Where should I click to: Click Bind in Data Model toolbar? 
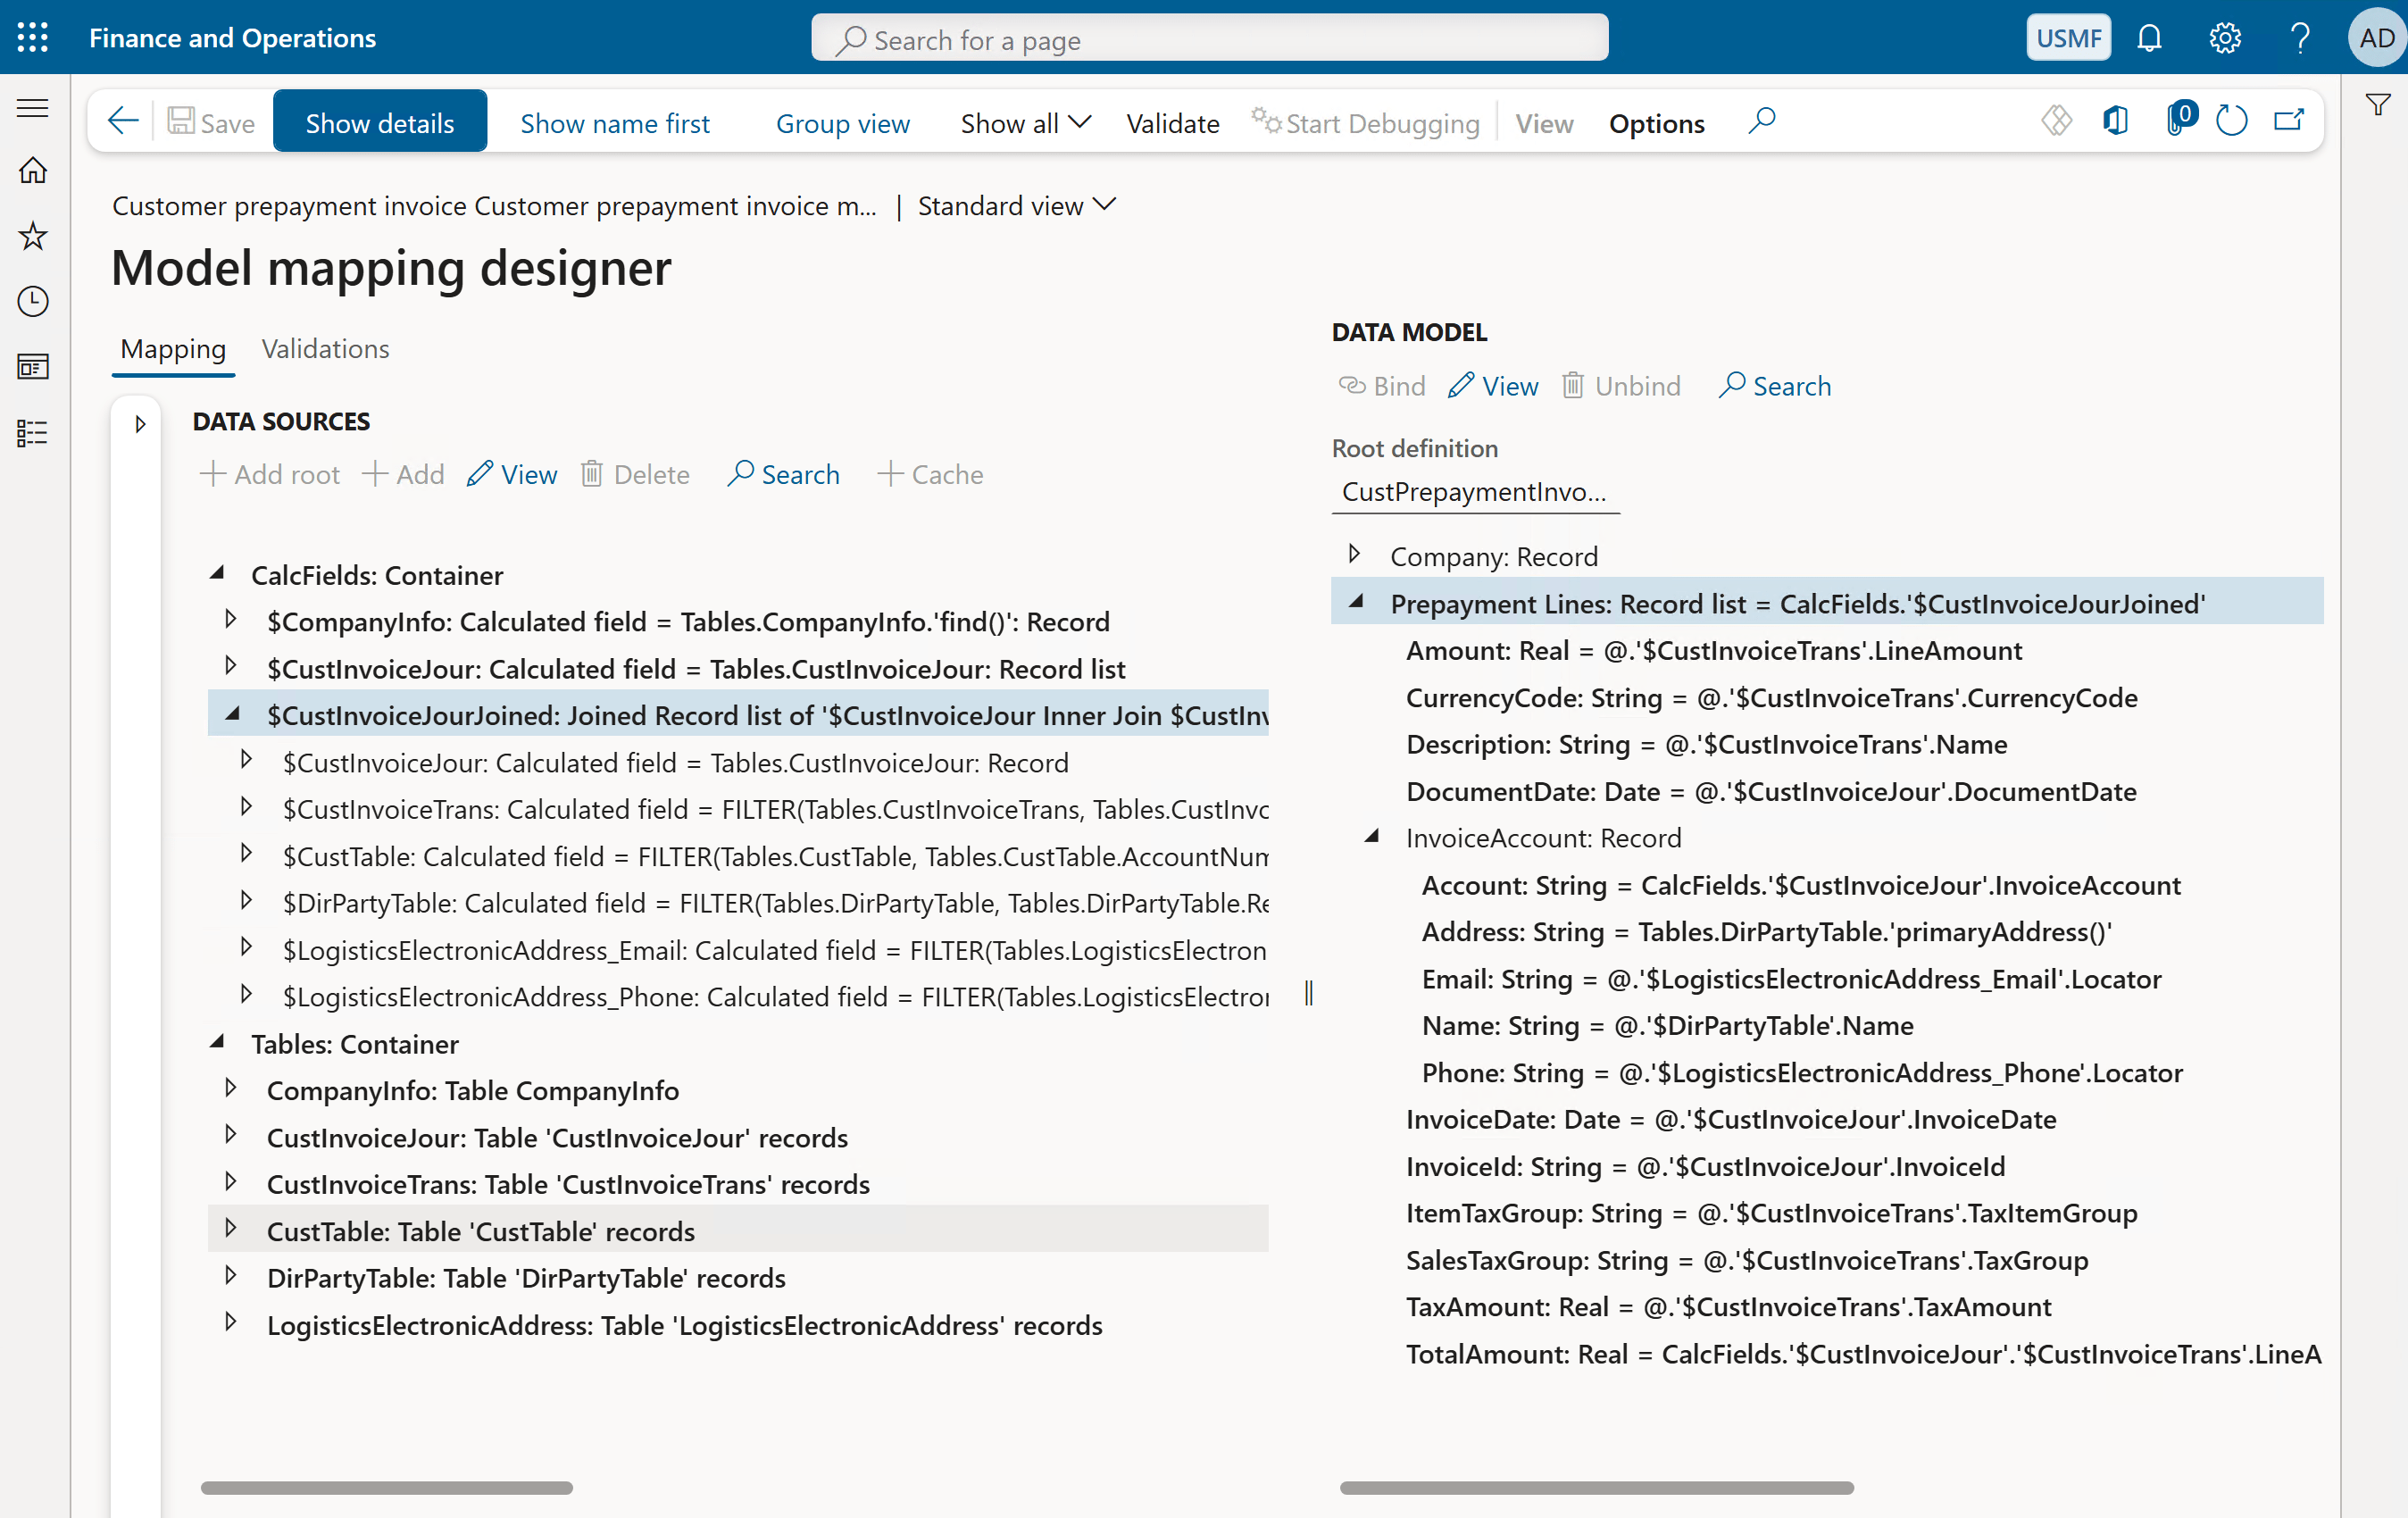(1381, 386)
